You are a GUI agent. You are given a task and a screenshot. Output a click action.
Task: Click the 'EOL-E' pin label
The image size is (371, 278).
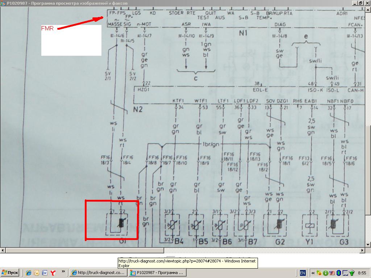[260, 90]
